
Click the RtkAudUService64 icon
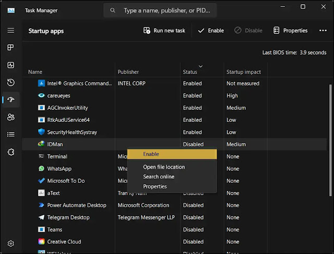point(41,120)
